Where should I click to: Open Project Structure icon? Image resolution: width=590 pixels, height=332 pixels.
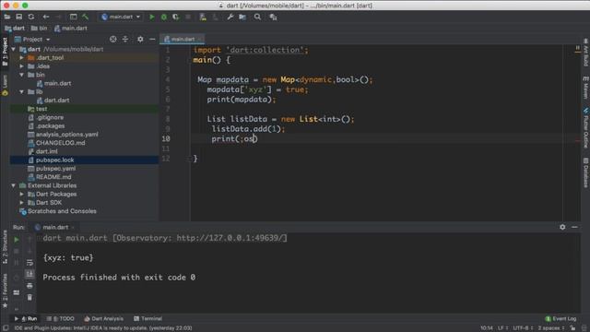tap(242, 17)
